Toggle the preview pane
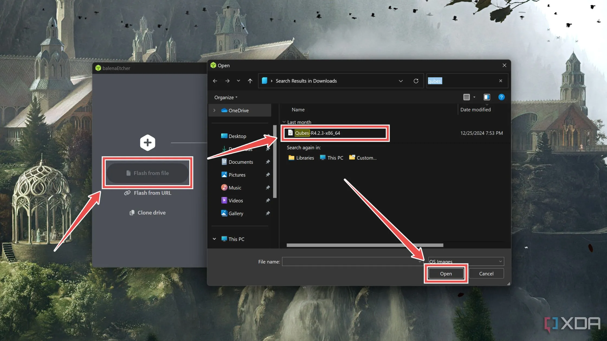Image resolution: width=607 pixels, height=341 pixels. [x=487, y=97]
